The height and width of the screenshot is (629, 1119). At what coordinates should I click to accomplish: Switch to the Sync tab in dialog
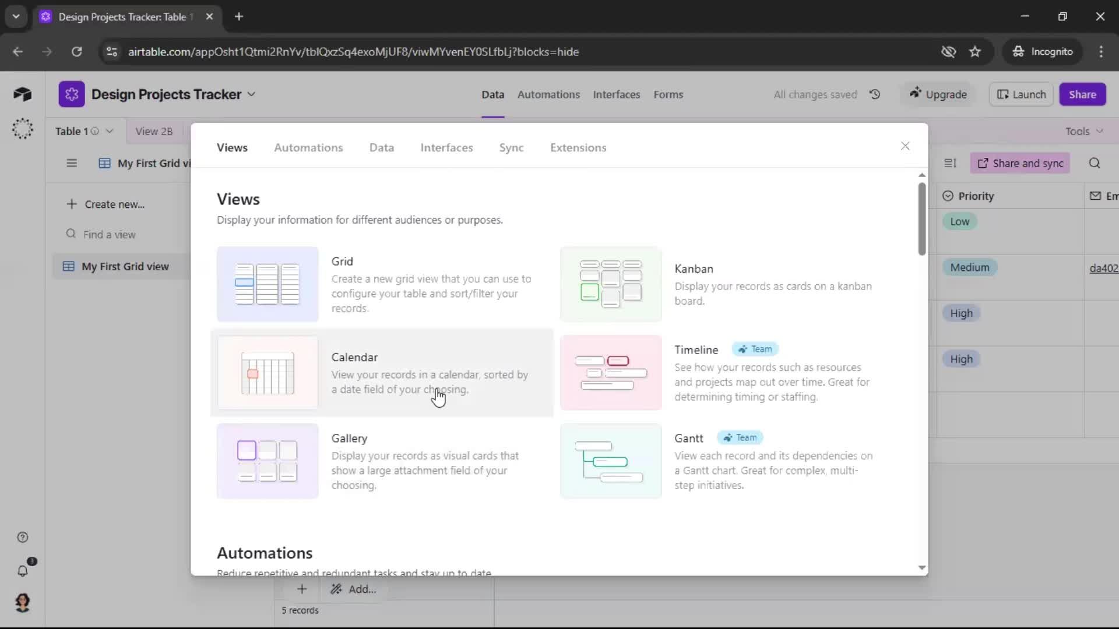point(511,148)
